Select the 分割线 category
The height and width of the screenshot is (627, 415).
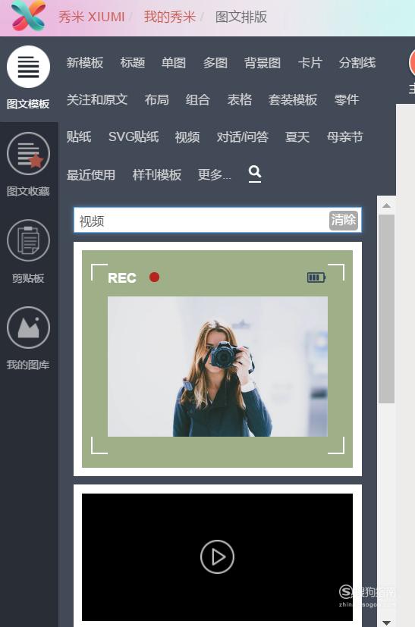(x=357, y=63)
